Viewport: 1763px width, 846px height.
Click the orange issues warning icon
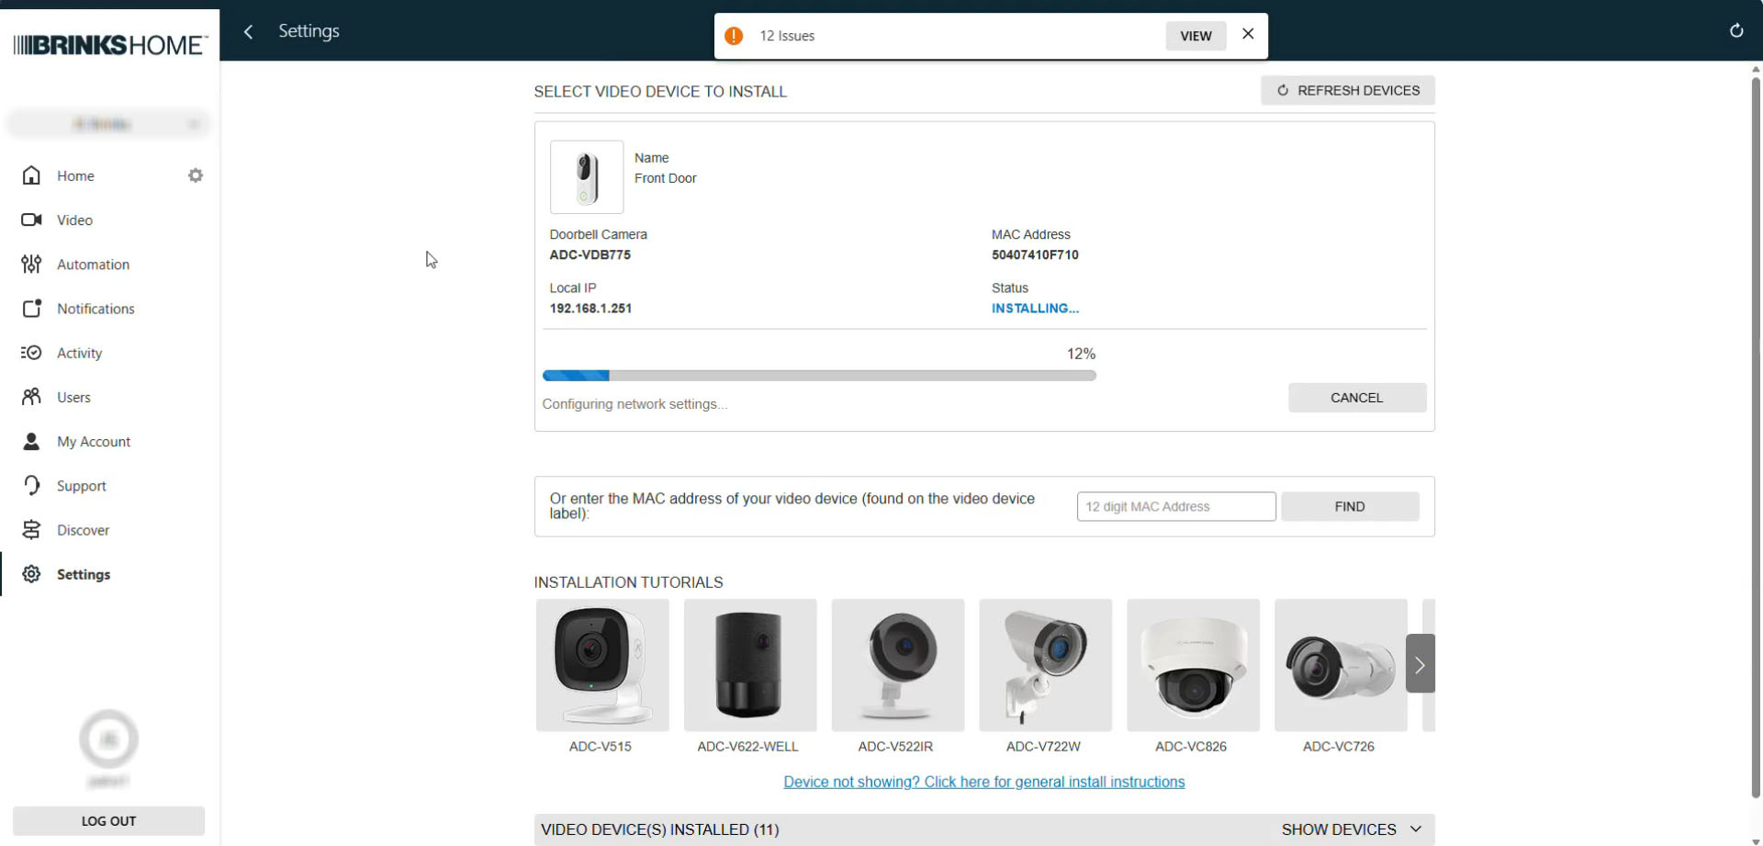coord(734,36)
